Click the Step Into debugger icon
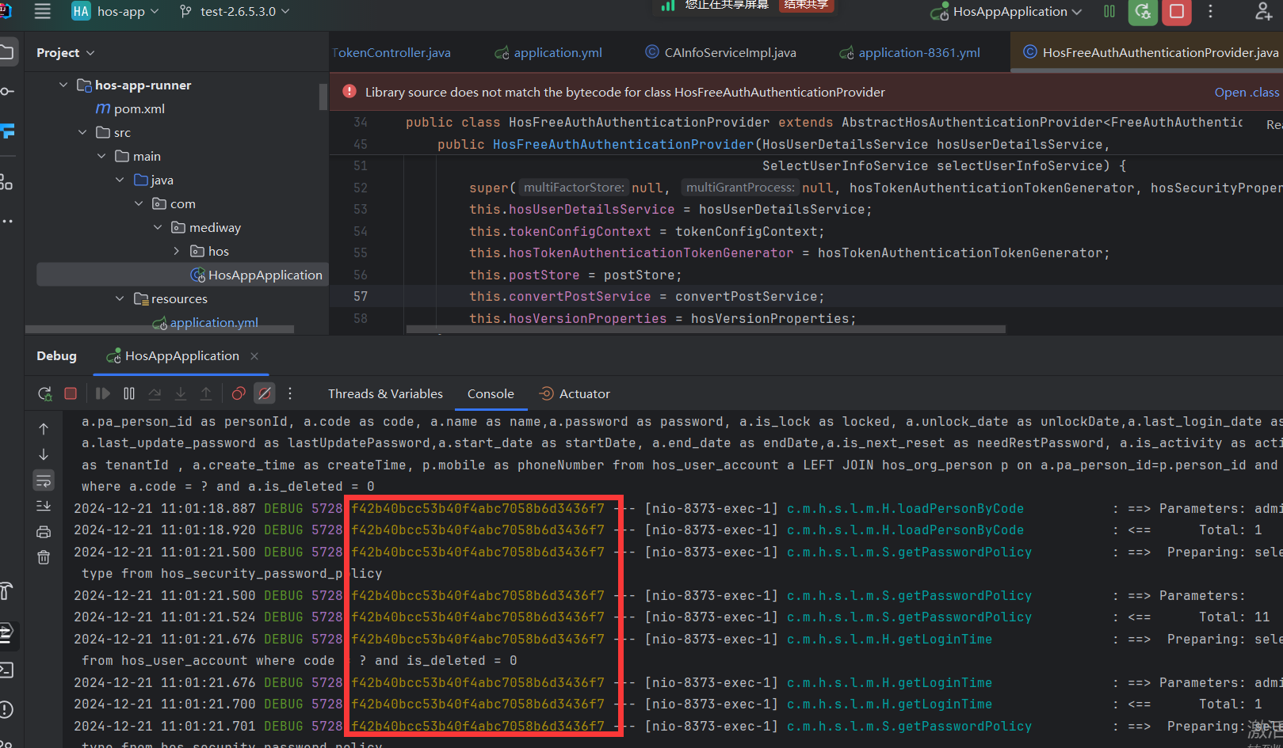Image resolution: width=1283 pixels, height=748 pixels. click(x=181, y=393)
